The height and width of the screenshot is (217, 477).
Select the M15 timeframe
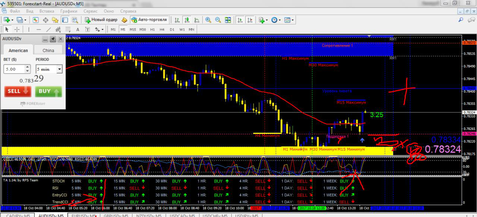click(133, 29)
